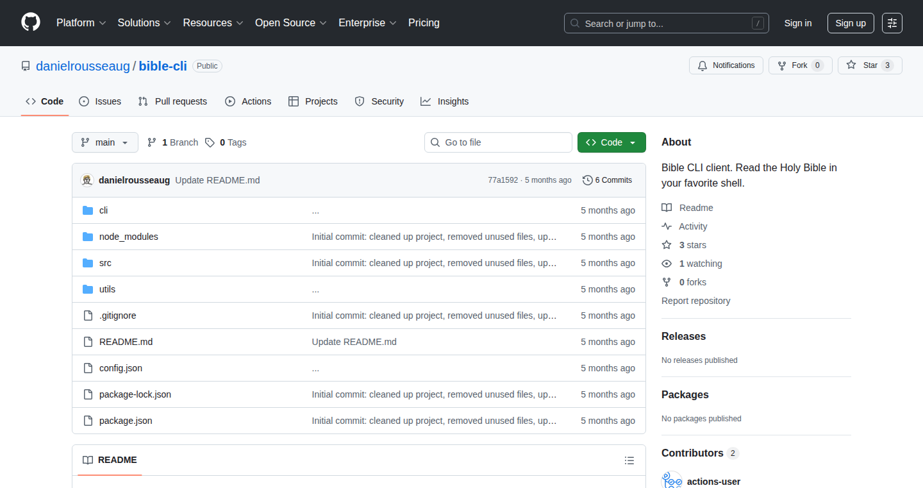Click the star icon beside 3 stars
This screenshot has width=923, height=488.
(x=667, y=245)
